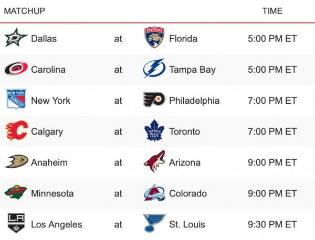Open the Anaheim Ducks logo
This screenshot has width=315, height=240.
point(16,162)
